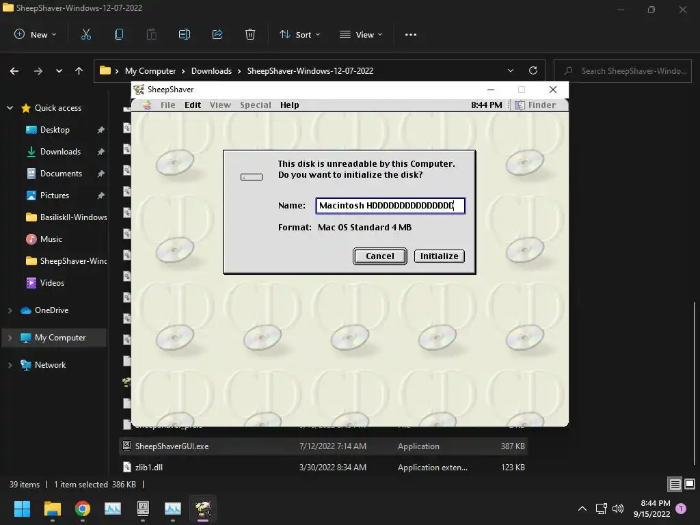This screenshot has width=700, height=525.
Task: Open the Mac File menu
Action: tap(168, 105)
